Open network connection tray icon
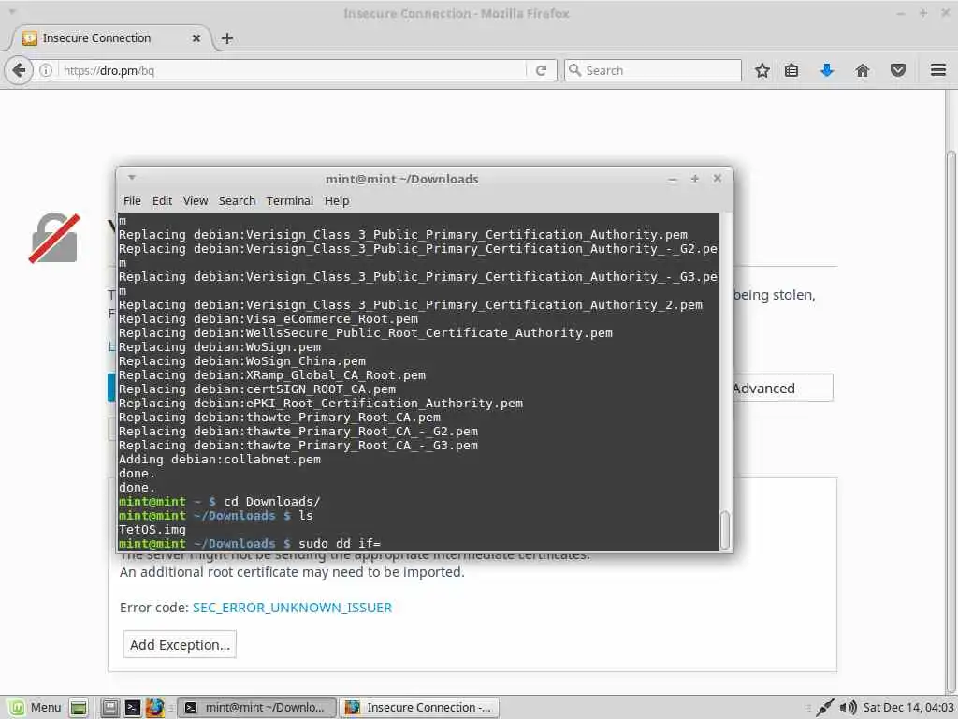Screen dimensions: 958x719 point(824,708)
